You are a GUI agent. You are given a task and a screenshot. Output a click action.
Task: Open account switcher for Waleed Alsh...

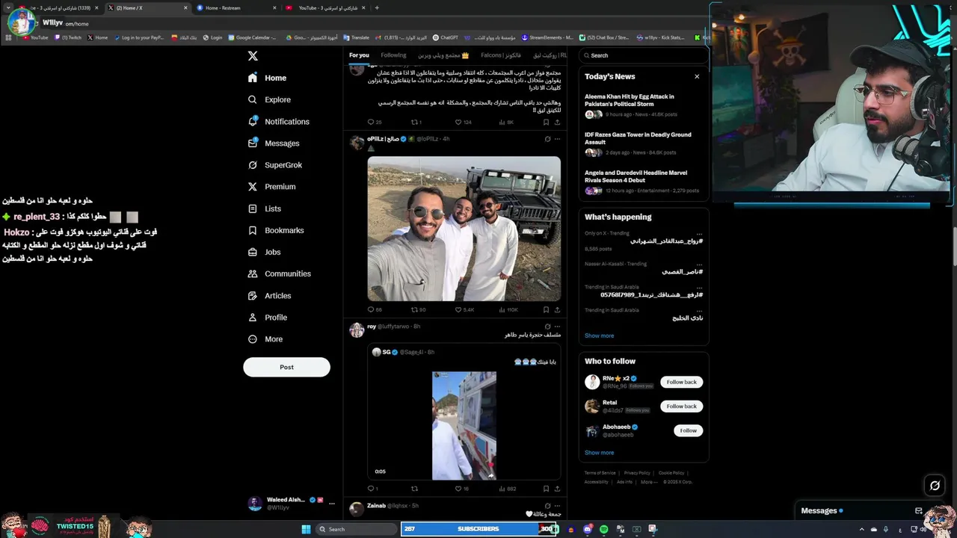292,503
